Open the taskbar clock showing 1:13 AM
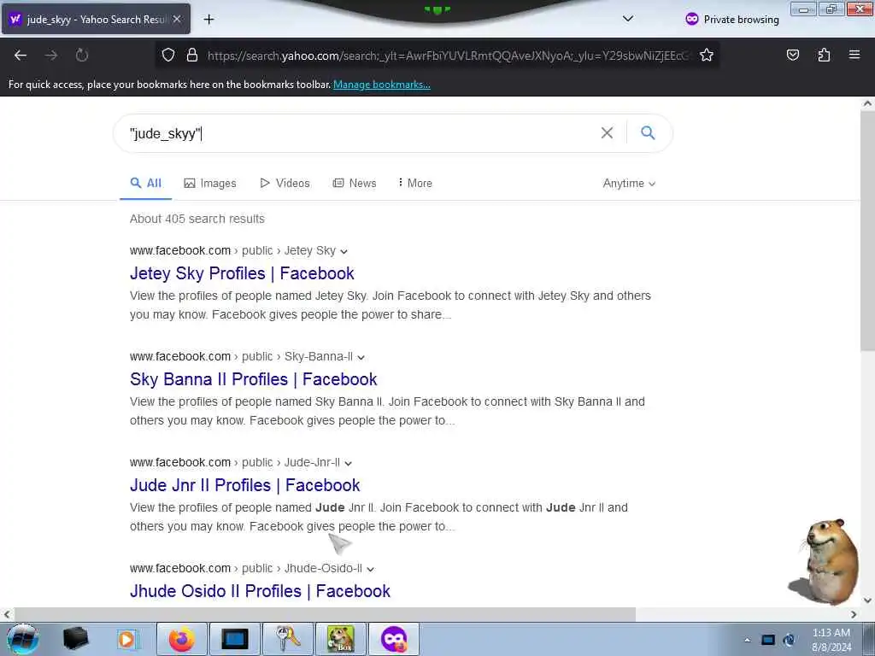 pyautogui.click(x=831, y=640)
